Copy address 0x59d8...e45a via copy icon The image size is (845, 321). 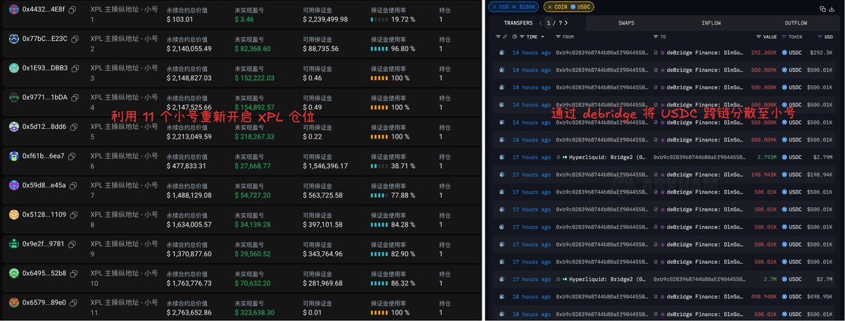coord(73,186)
